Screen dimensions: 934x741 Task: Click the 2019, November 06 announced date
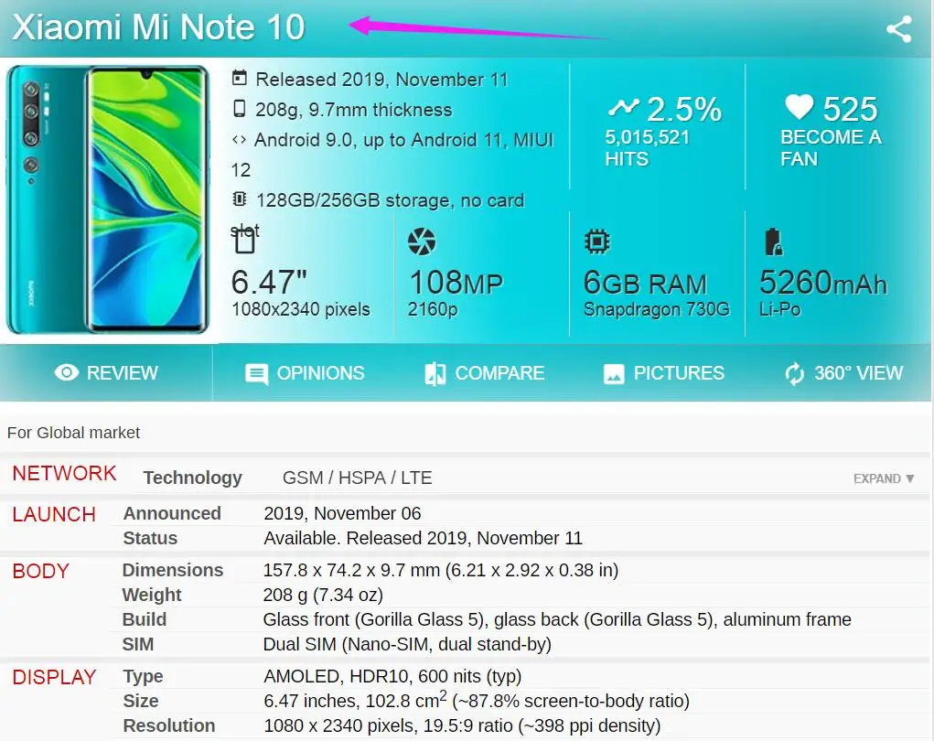342,513
